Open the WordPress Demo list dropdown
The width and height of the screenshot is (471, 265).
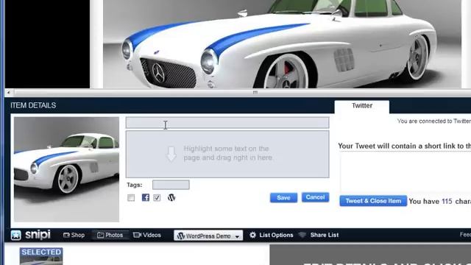coord(208,236)
